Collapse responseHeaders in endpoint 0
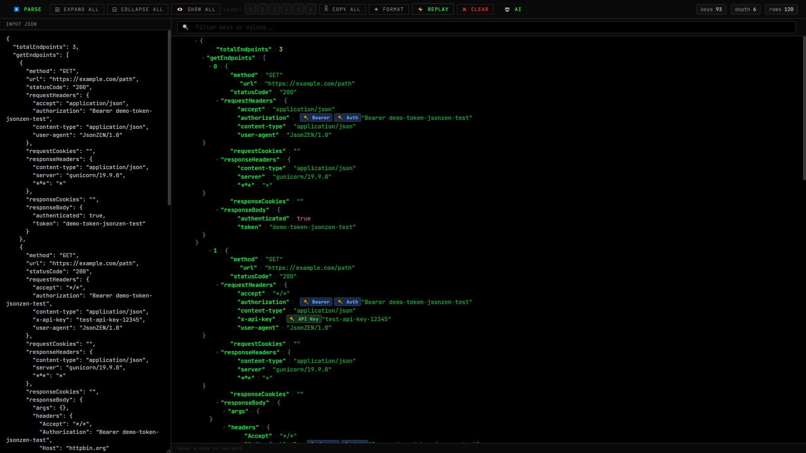The width and height of the screenshot is (806, 453). pyautogui.click(x=217, y=160)
